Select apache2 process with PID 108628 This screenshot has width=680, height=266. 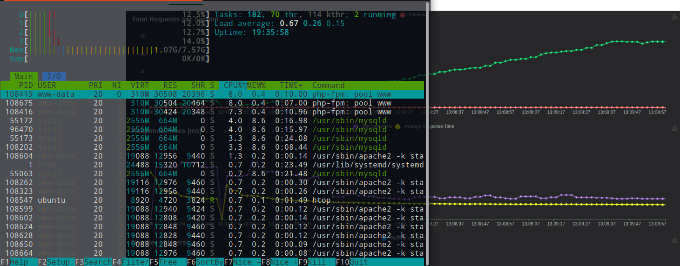pyautogui.click(x=212, y=236)
